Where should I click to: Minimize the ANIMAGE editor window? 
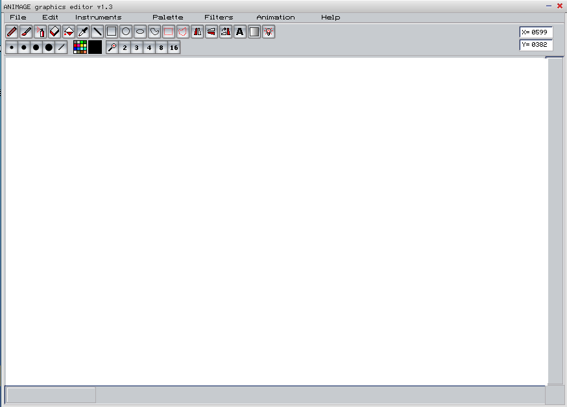(x=549, y=6)
